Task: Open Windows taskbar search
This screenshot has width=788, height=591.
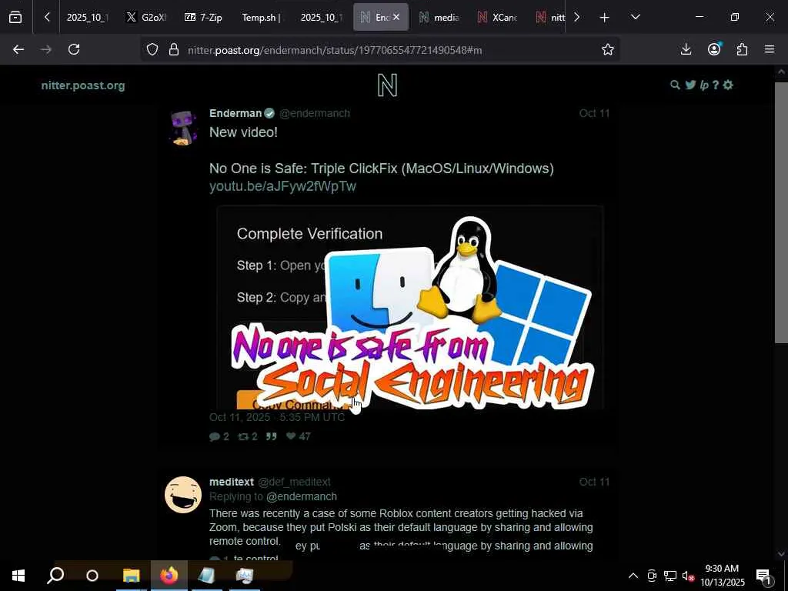Action: (x=55, y=576)
